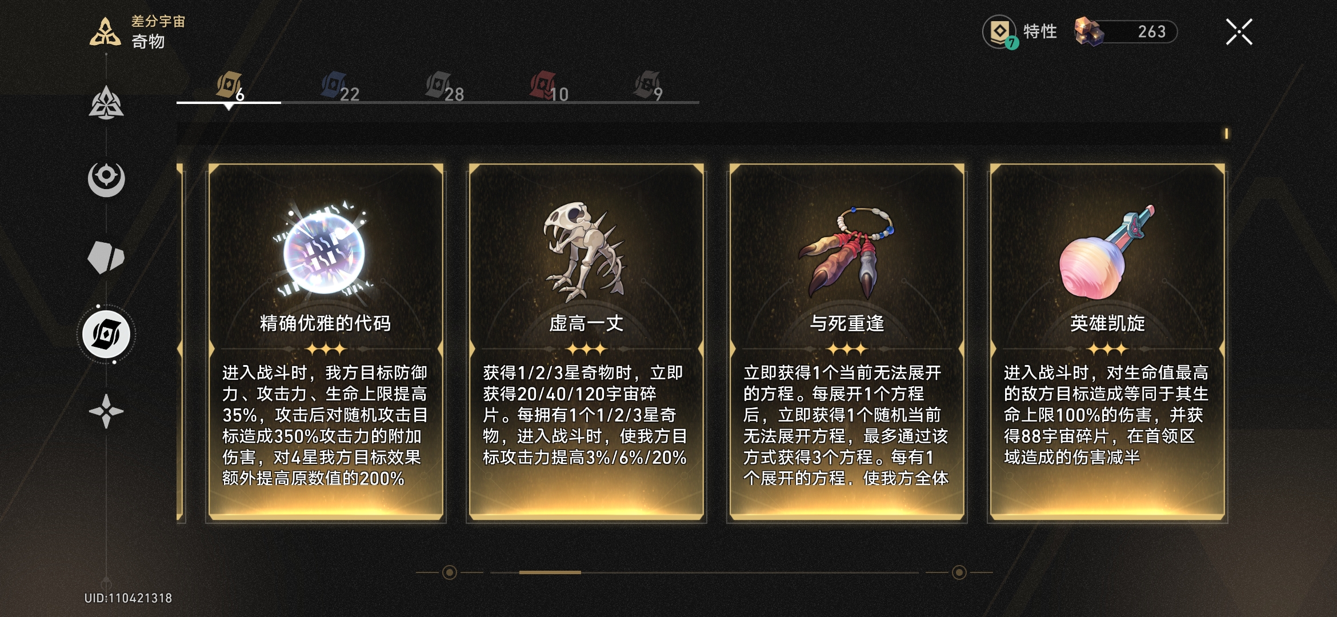Screen dimensions: 1337x617
Task: Close the curio screen with X
Action: coord(1239,32)
